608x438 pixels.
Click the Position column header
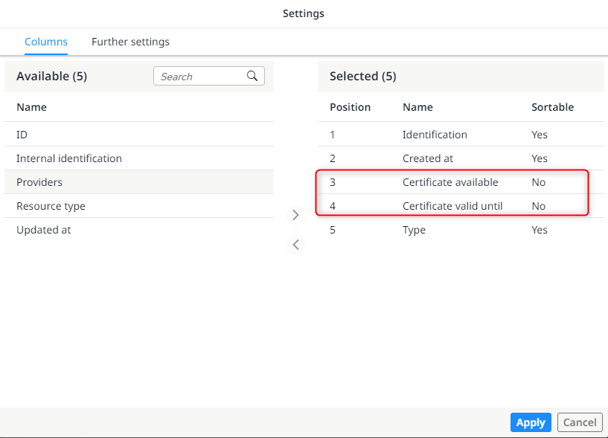pos(350,107)
